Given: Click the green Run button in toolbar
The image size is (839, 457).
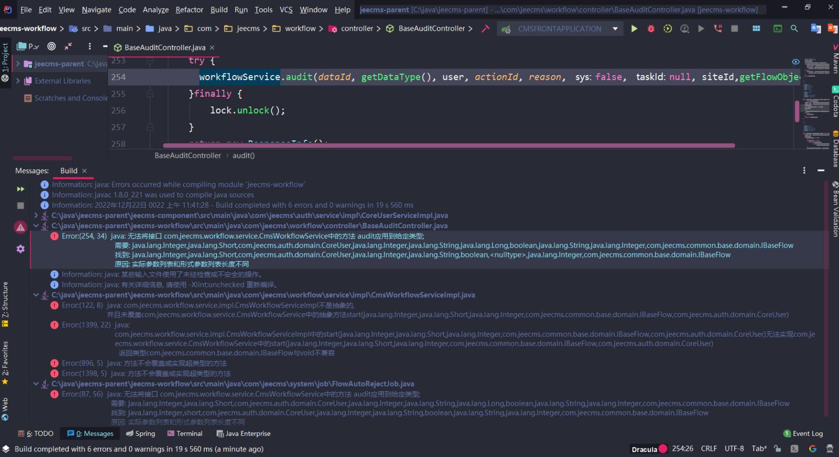Looking at the screenshot, I should tap(634, 29).
